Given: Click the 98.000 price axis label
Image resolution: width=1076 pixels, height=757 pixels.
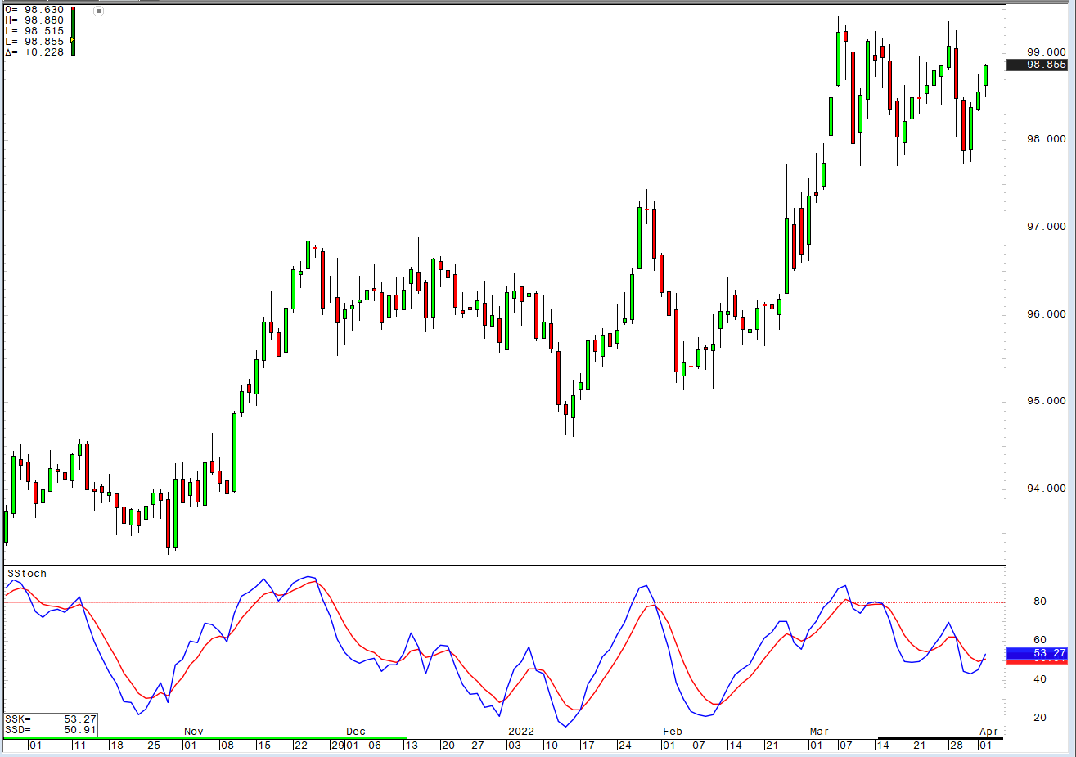Looking at the screenshot, I should tap(1047, 139).
